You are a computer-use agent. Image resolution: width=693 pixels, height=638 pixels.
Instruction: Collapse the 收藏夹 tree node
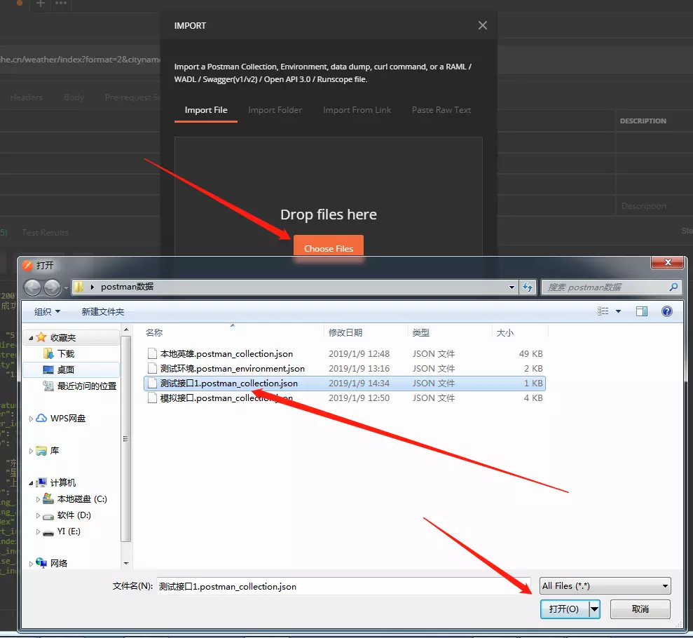pos(31,338)
